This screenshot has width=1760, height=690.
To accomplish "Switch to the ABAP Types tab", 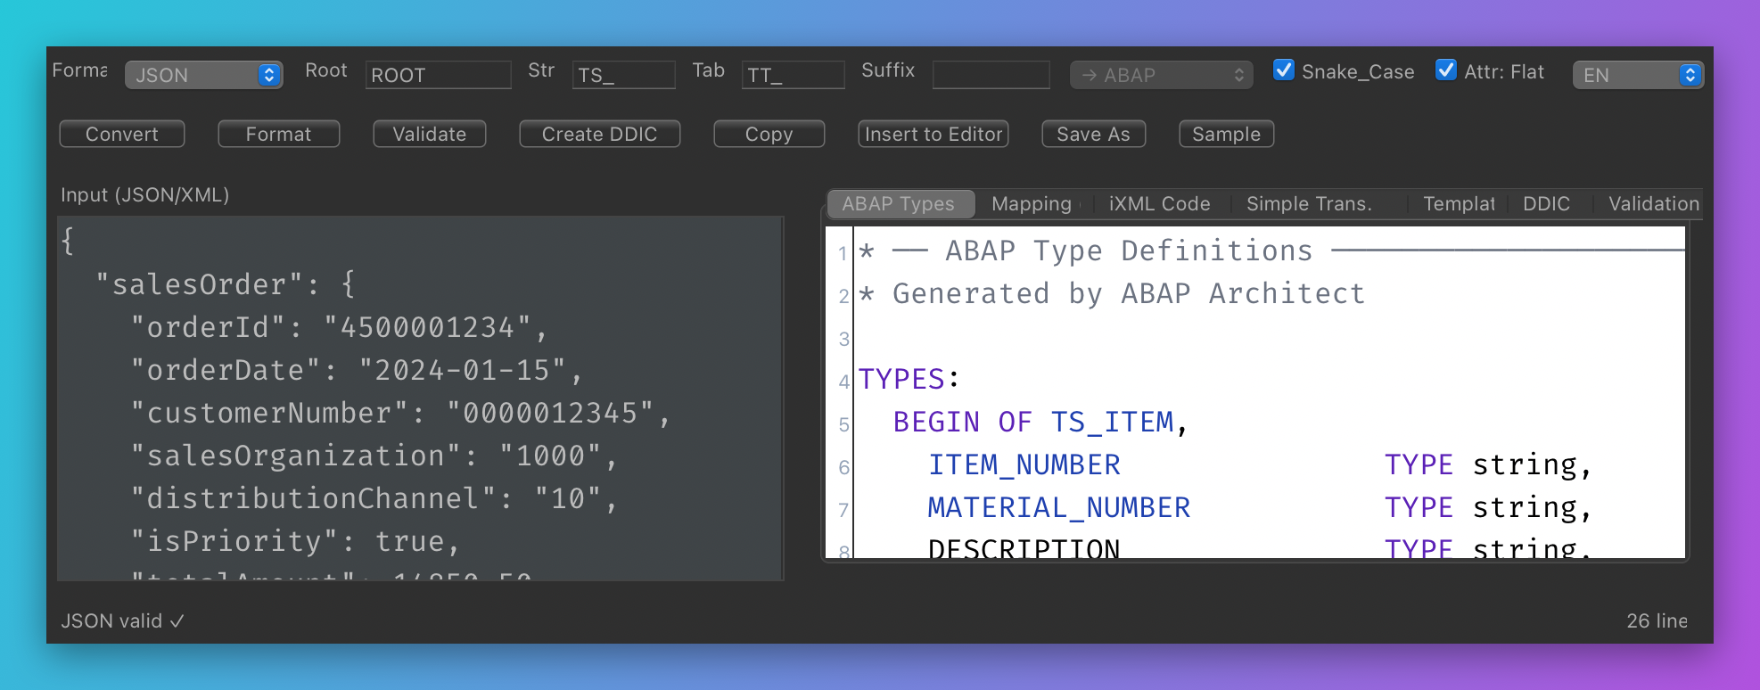I will pyautogui.click(x=899, y=204).
